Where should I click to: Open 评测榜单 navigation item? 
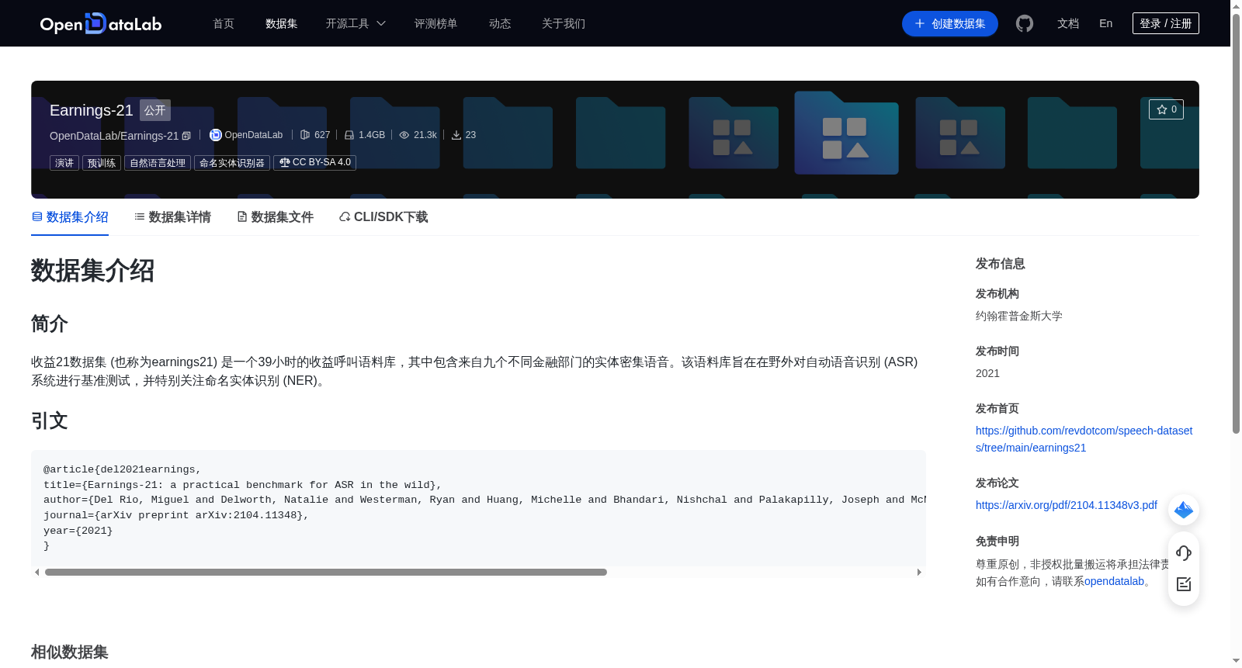coord(436,23)
